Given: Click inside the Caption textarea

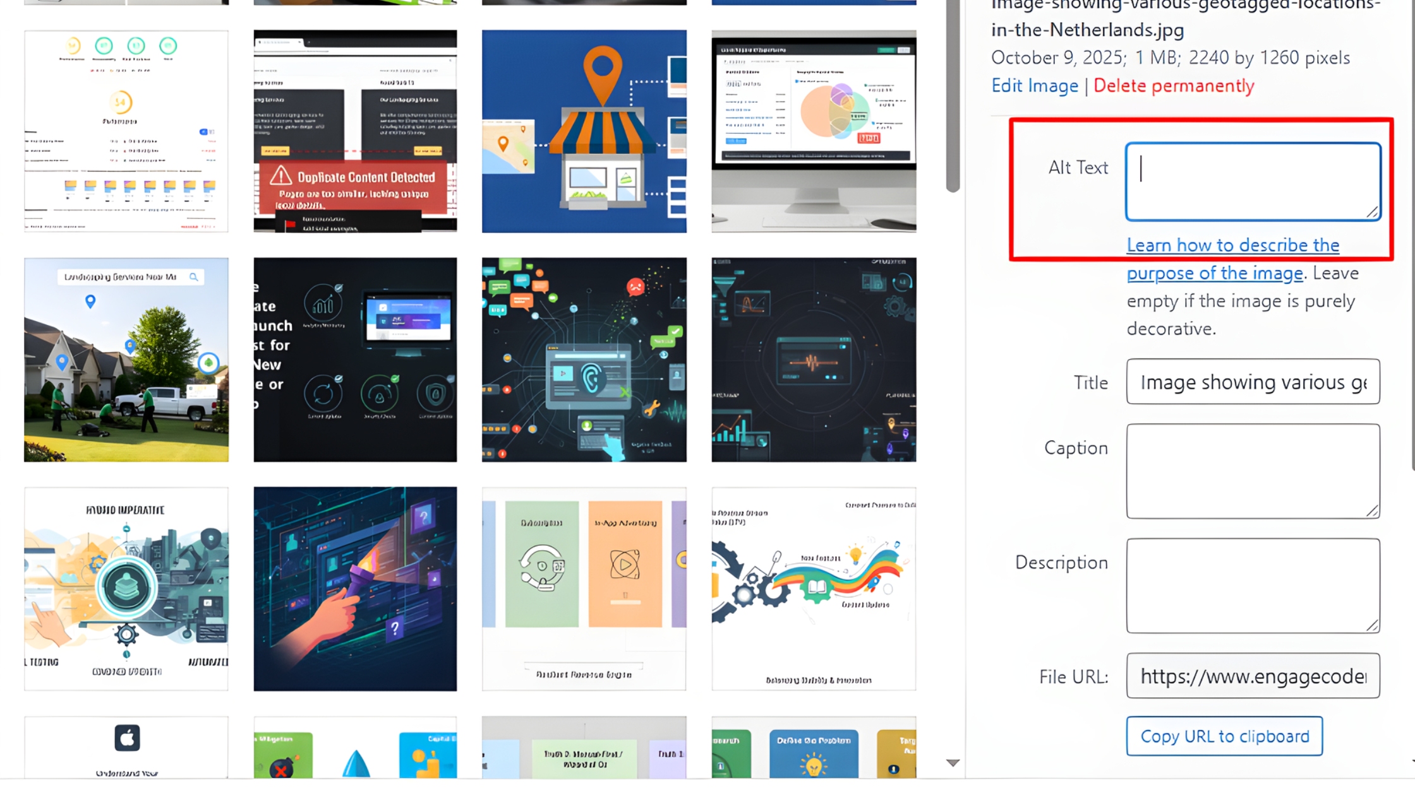Looking at the screenshot, I should (x=1252, y=471).
